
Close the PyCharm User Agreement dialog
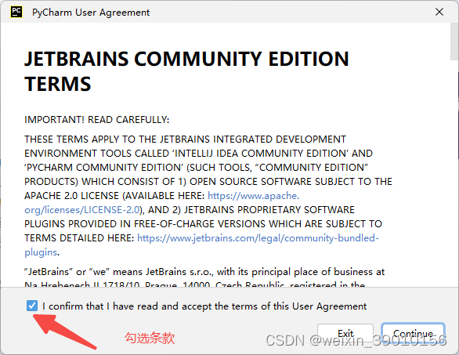tap(439, 12)
